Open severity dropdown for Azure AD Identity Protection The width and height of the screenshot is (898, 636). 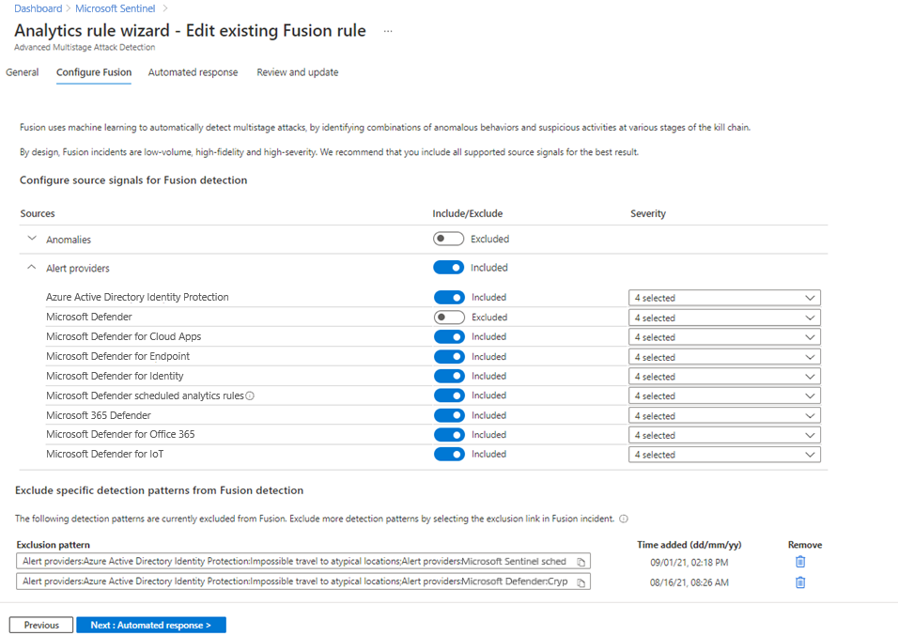tap(724, 298)
